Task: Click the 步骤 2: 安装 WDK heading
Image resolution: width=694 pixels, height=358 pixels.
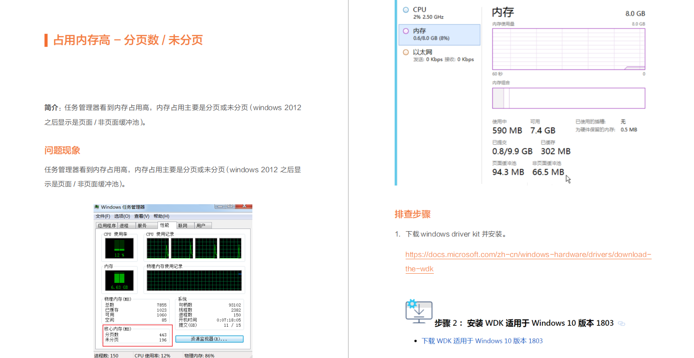Action: point(524,323)
